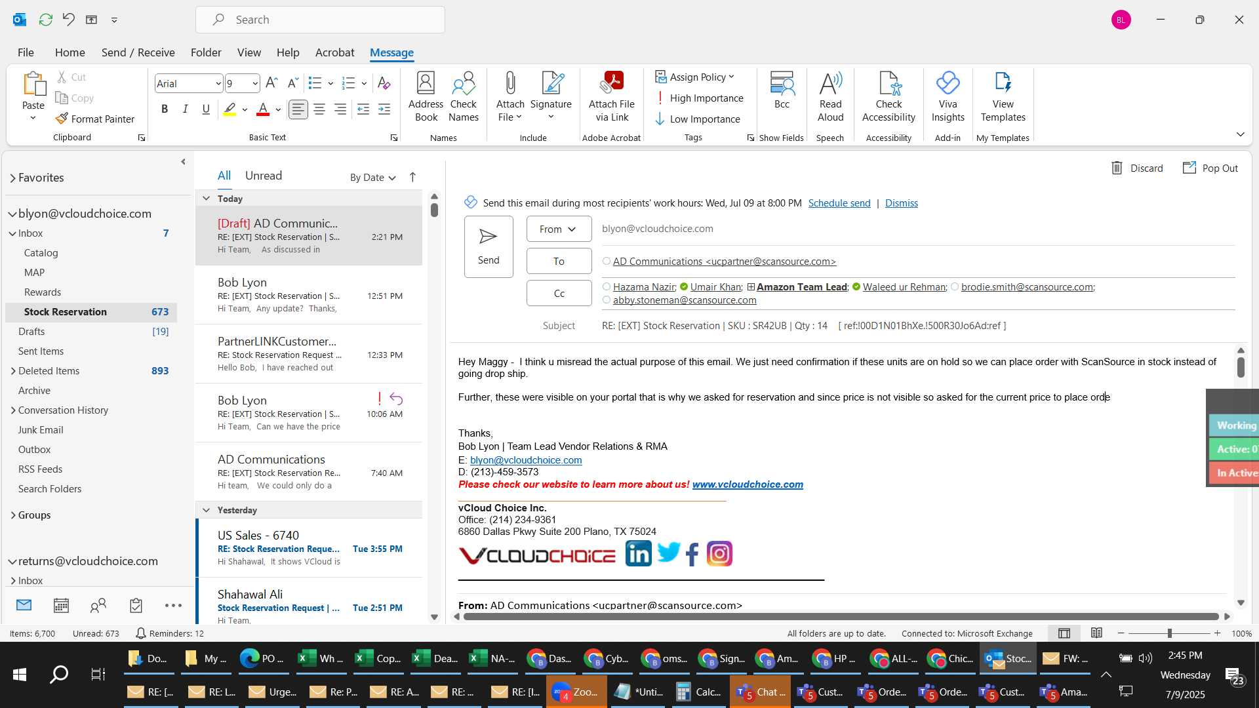Show Unread messages filter tab
The width and height of the screenshot is (1259, 708).
tap(264, 176)
